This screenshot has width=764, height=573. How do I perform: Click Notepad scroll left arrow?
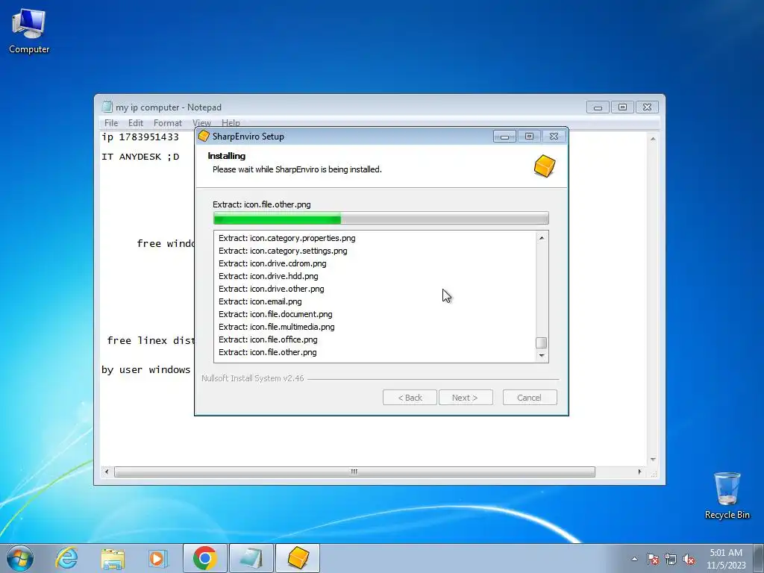(x=107, y=472)
